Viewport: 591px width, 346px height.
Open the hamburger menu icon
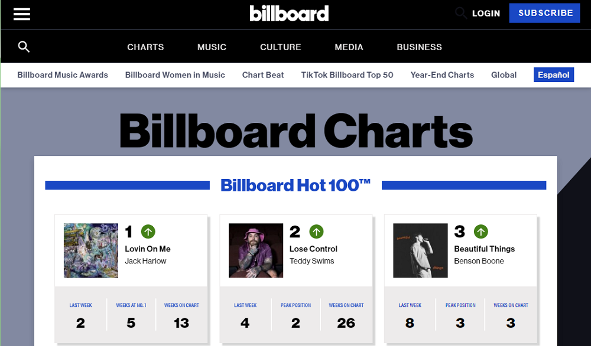[22, 14]
